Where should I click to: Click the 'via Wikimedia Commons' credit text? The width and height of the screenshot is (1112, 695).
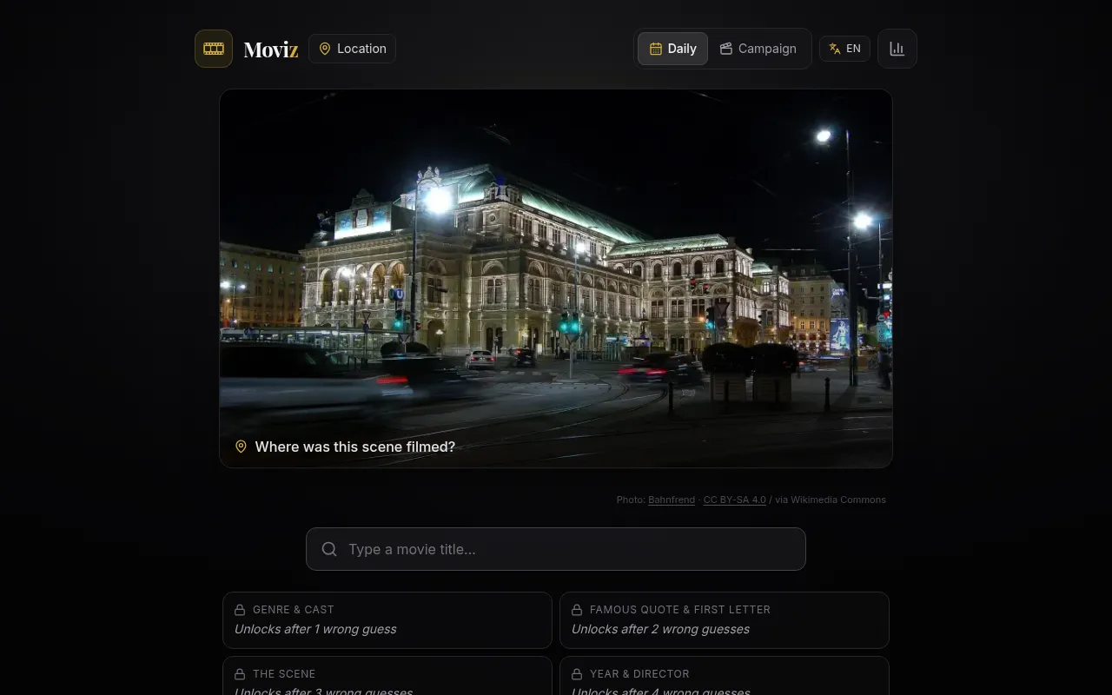[x=831, y=500]
